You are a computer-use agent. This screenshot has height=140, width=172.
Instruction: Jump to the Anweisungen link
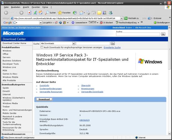click(x=88, y=89)
